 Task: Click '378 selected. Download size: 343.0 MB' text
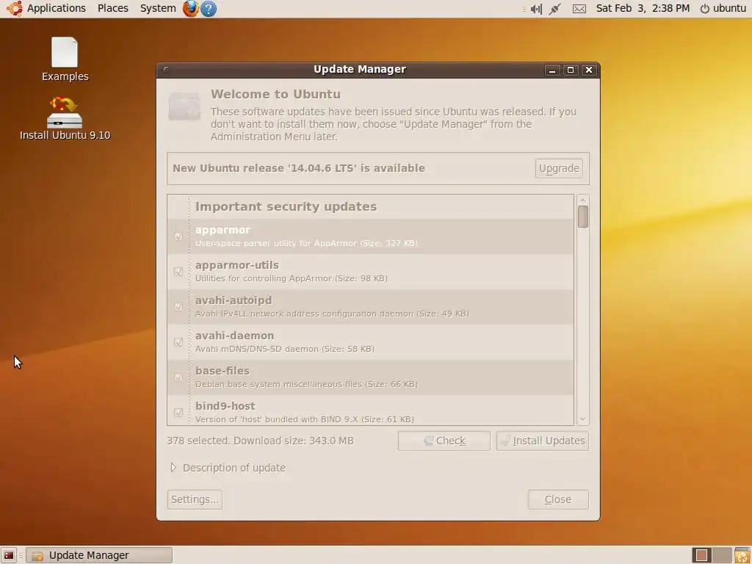[x=261, y=441]
